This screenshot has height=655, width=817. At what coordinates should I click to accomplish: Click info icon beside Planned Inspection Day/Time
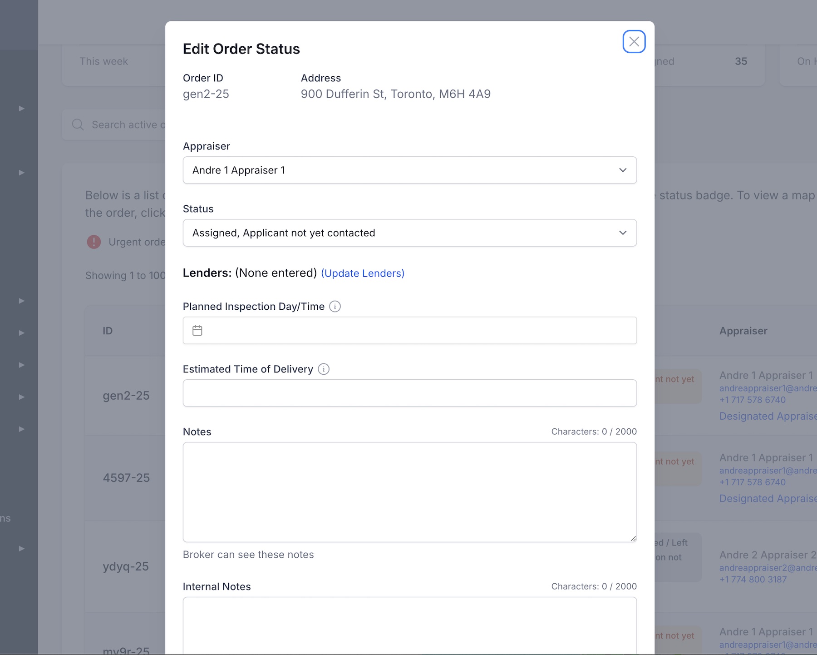coord(335,307)
